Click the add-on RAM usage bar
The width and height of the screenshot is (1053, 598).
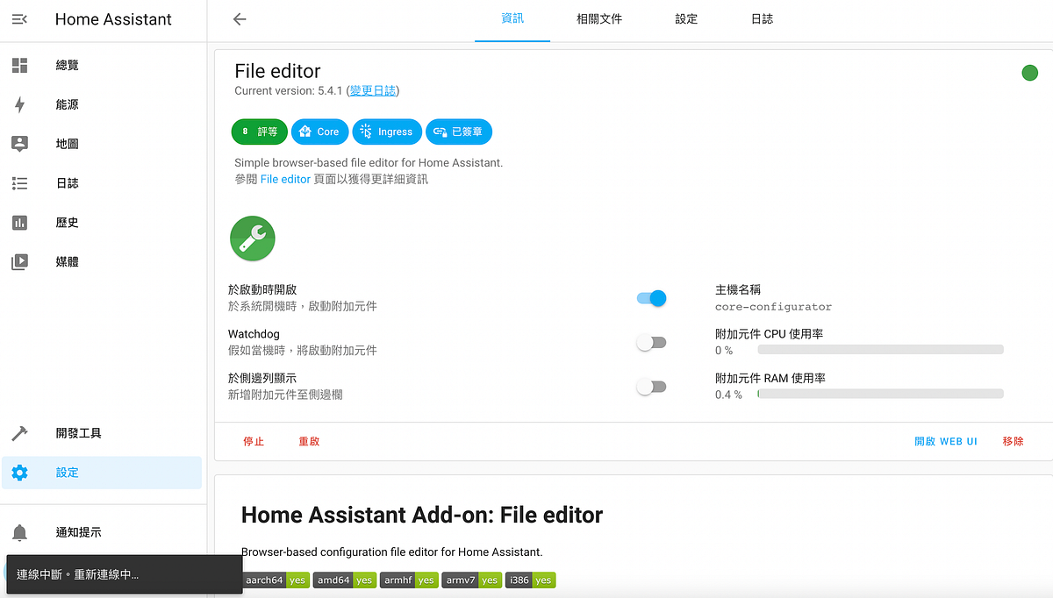click(x=881, y=393)
